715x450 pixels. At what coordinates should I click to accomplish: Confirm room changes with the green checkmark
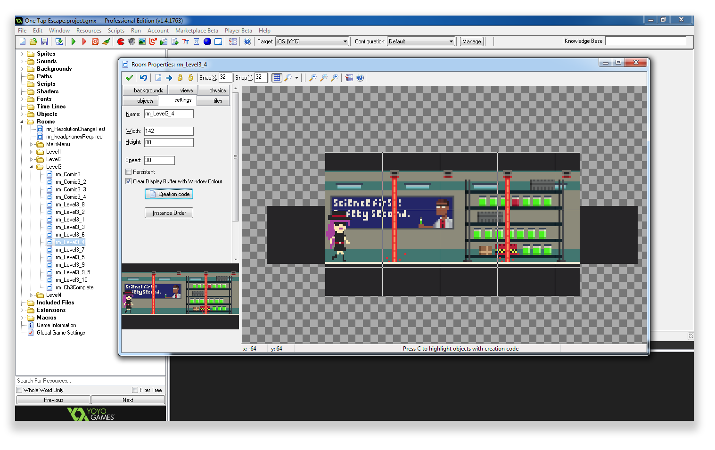click(129, 78)
